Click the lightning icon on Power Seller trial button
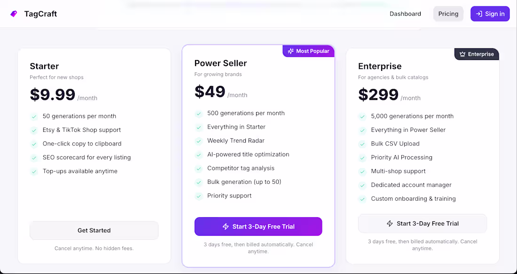Screen dimensions: 517x274 (226, 226)
